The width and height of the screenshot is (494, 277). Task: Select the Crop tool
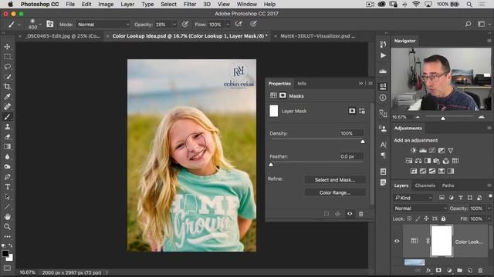[7, 87]
